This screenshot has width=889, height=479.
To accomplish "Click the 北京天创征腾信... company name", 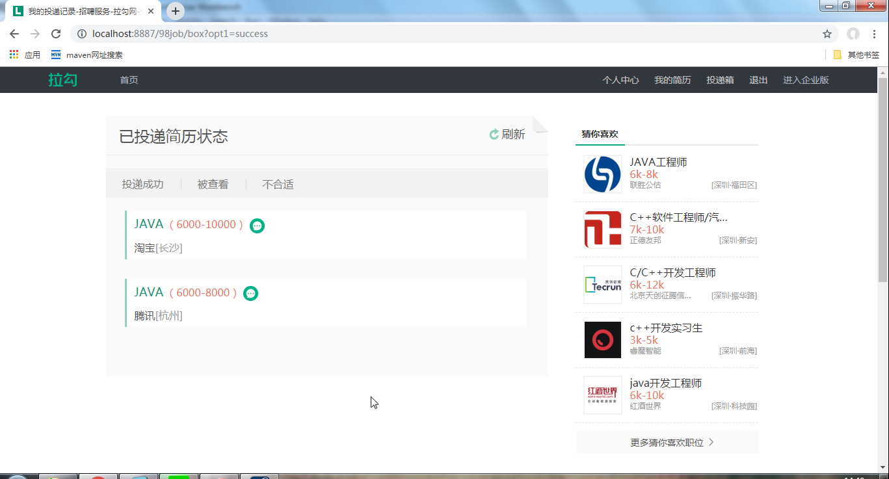I will click(x=660, y=296).
